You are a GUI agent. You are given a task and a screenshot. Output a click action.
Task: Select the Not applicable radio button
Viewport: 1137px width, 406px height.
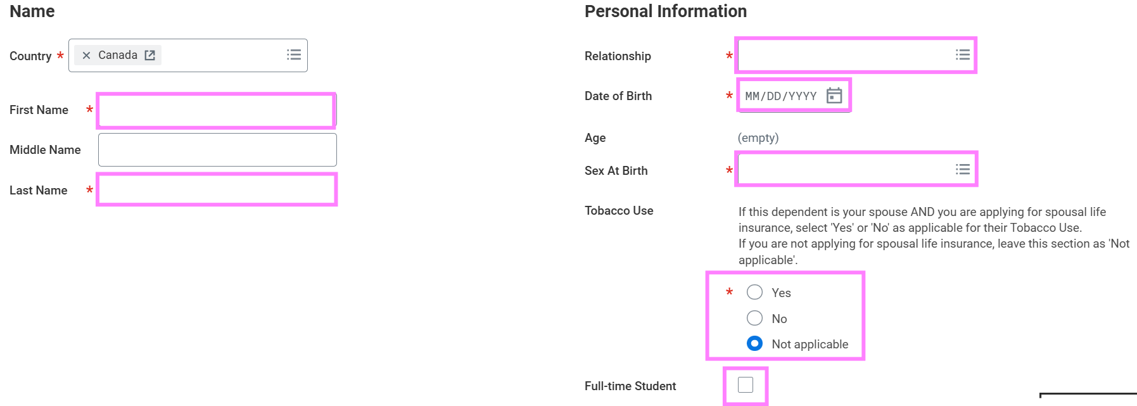click(754, 343)
